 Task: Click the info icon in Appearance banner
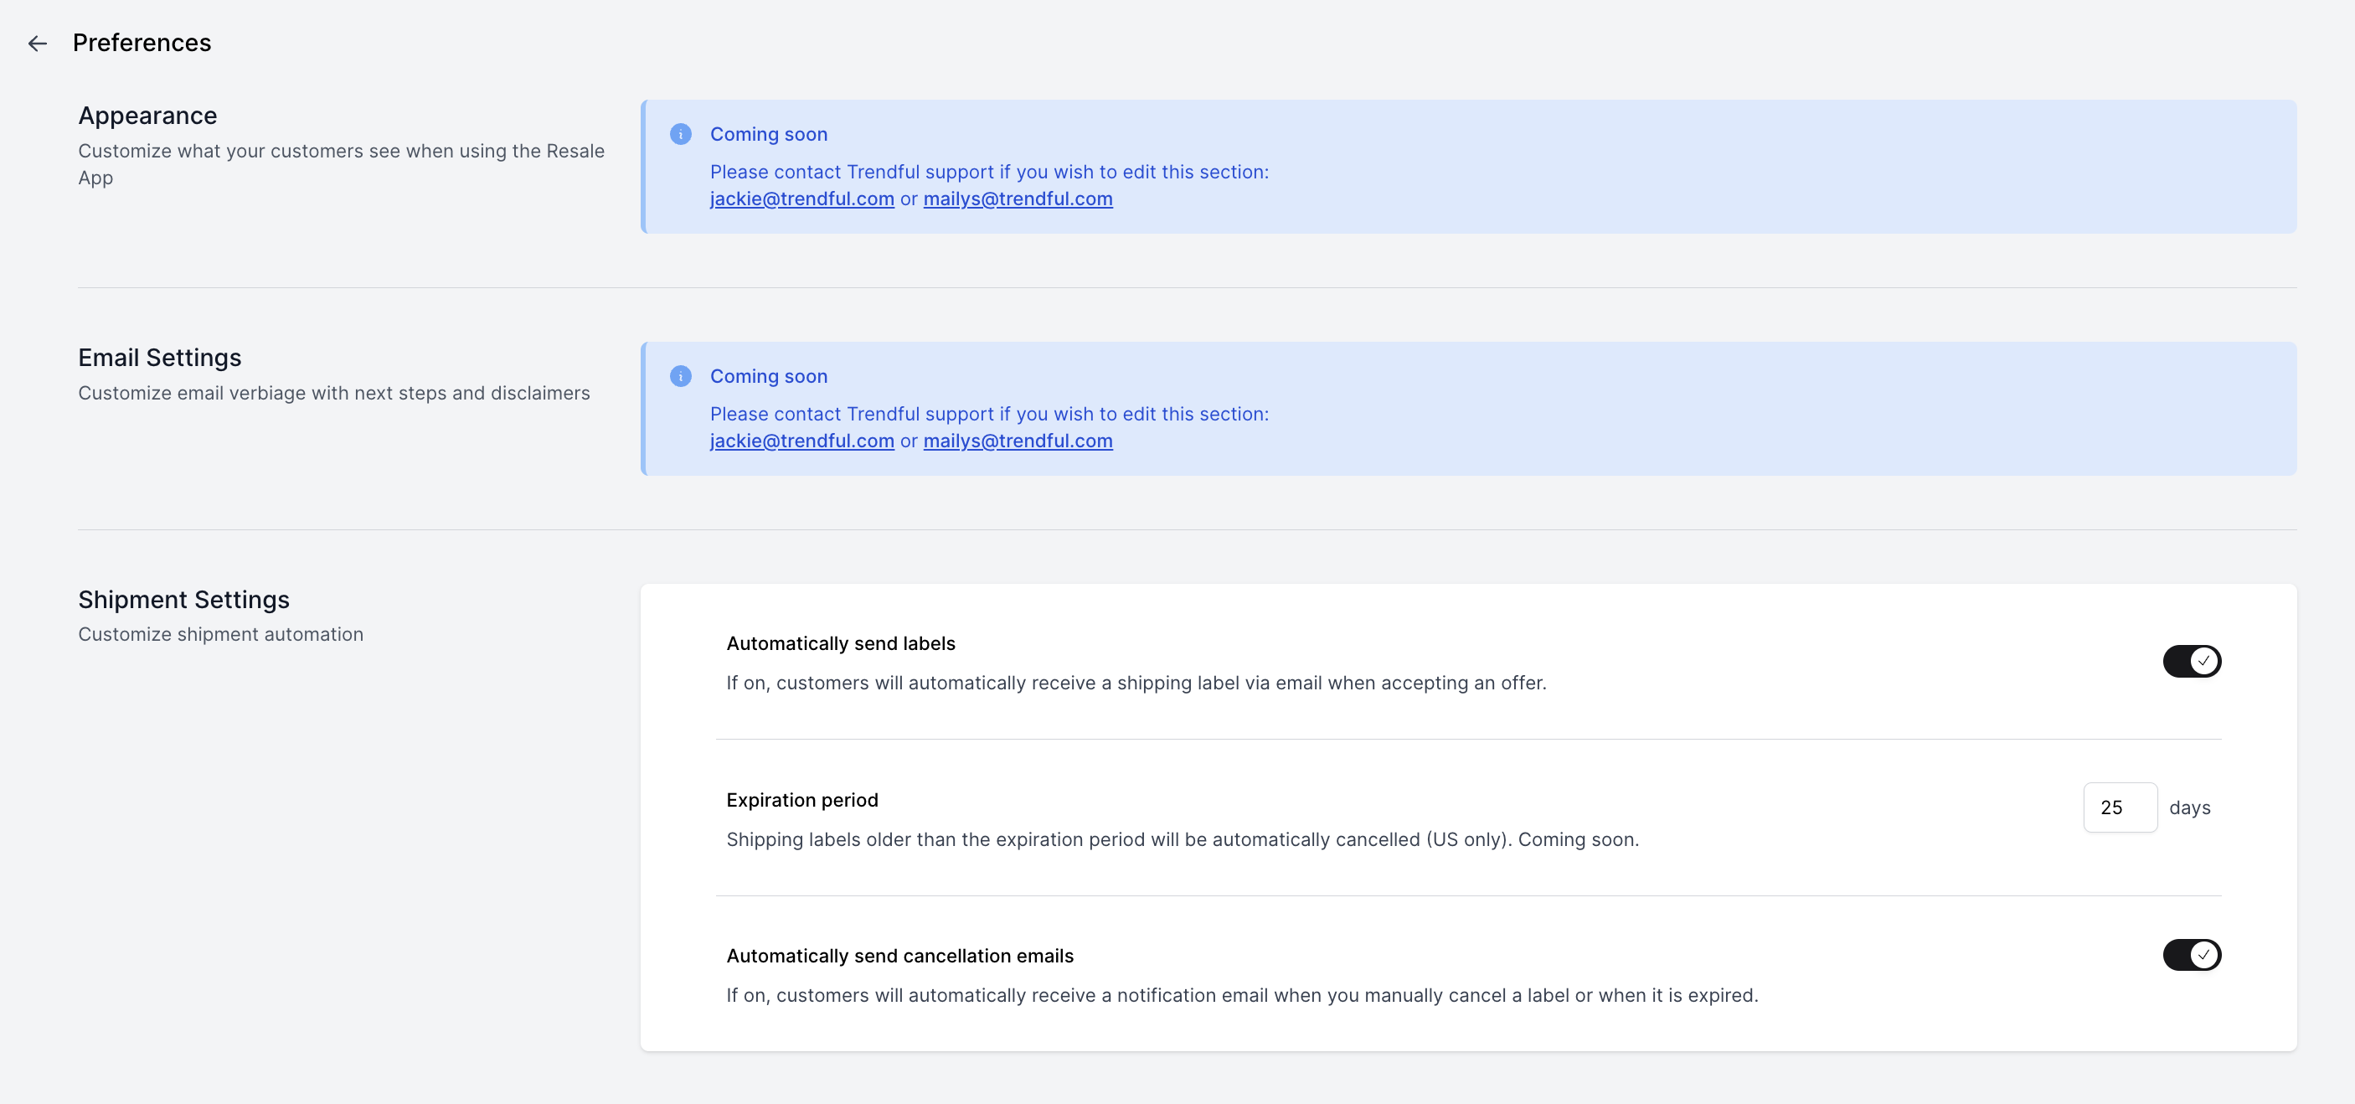coord(680,135)
